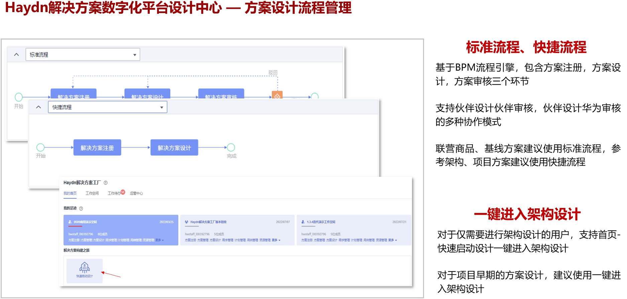Click the group icon on Haydn解决方案工厂版本验收 card
The width and height of the screenshot is (627, 299).
tap(187, 222)
